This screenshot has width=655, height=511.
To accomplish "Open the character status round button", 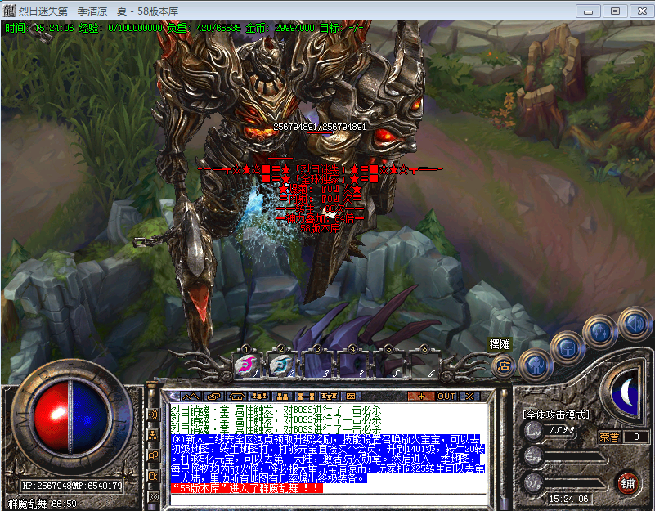I will coord(536,365).
